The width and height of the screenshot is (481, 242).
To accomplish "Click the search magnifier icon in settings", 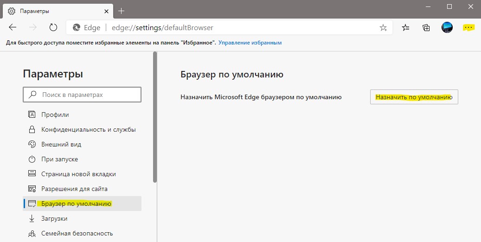I will coord(32,95).
